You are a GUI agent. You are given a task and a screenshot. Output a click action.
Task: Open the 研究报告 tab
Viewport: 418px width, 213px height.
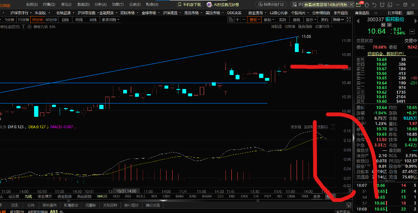(50, 205)
